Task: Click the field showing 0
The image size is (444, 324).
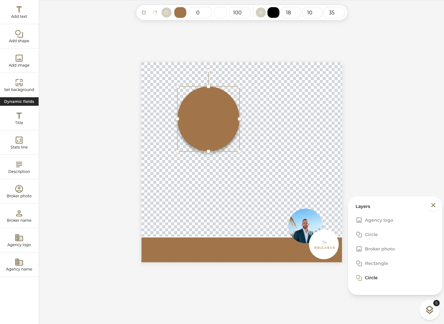Action: click(200, 13)
